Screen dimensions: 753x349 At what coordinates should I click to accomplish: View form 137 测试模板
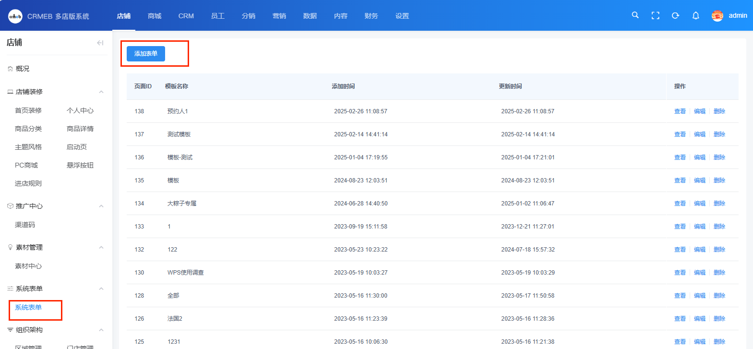click(680, 134)
